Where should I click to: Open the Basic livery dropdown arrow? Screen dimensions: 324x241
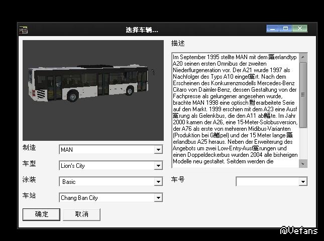coord(158,181)
